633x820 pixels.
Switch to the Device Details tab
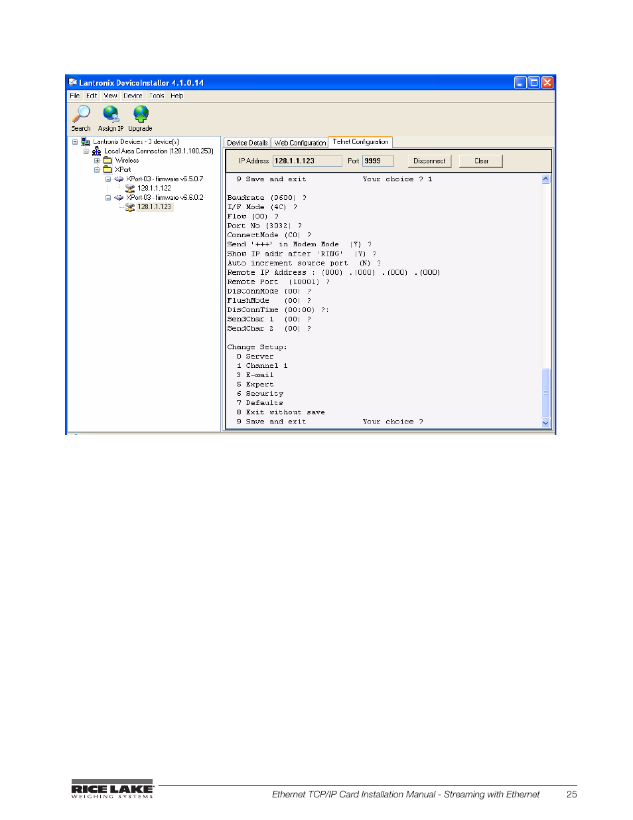point(247,143)
